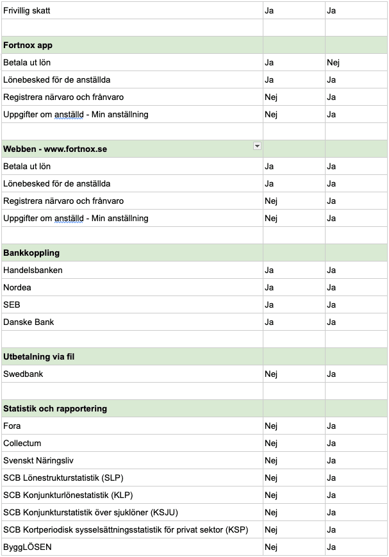Select the "Collectum" cell
Viewport: 389px width, 557px height.
coord(22,444)
